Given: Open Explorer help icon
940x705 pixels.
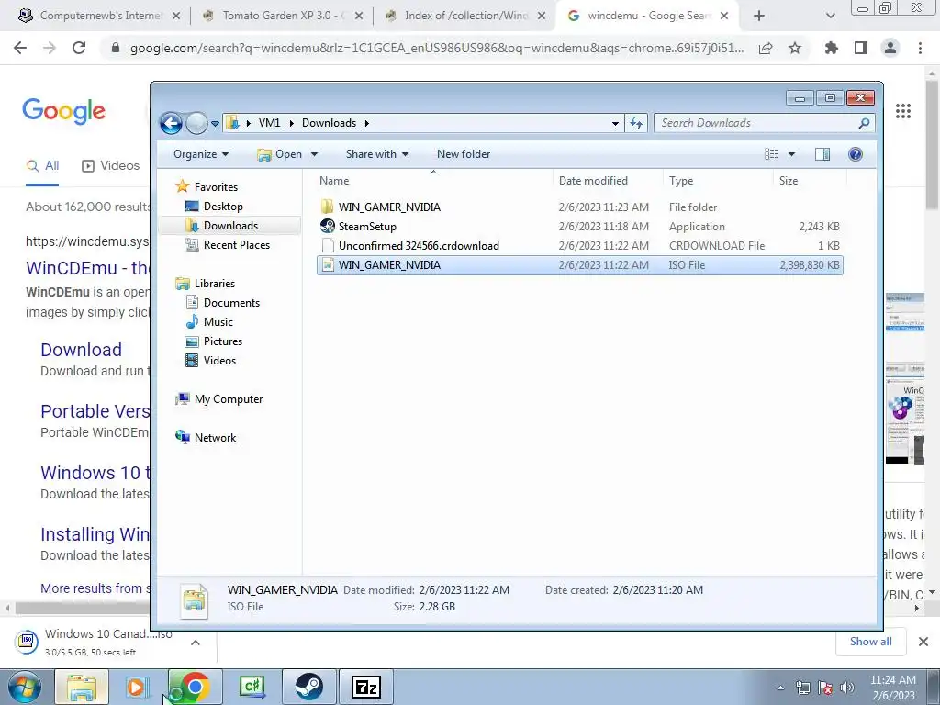Looking at the screenshot, I should (856, 154).
